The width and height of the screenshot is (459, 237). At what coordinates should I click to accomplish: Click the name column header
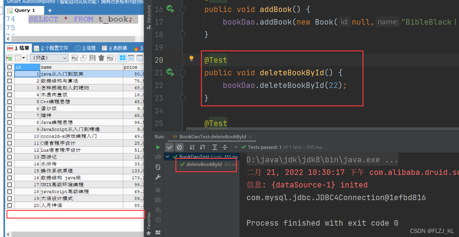pyautogui.click(x=81, y=67)
